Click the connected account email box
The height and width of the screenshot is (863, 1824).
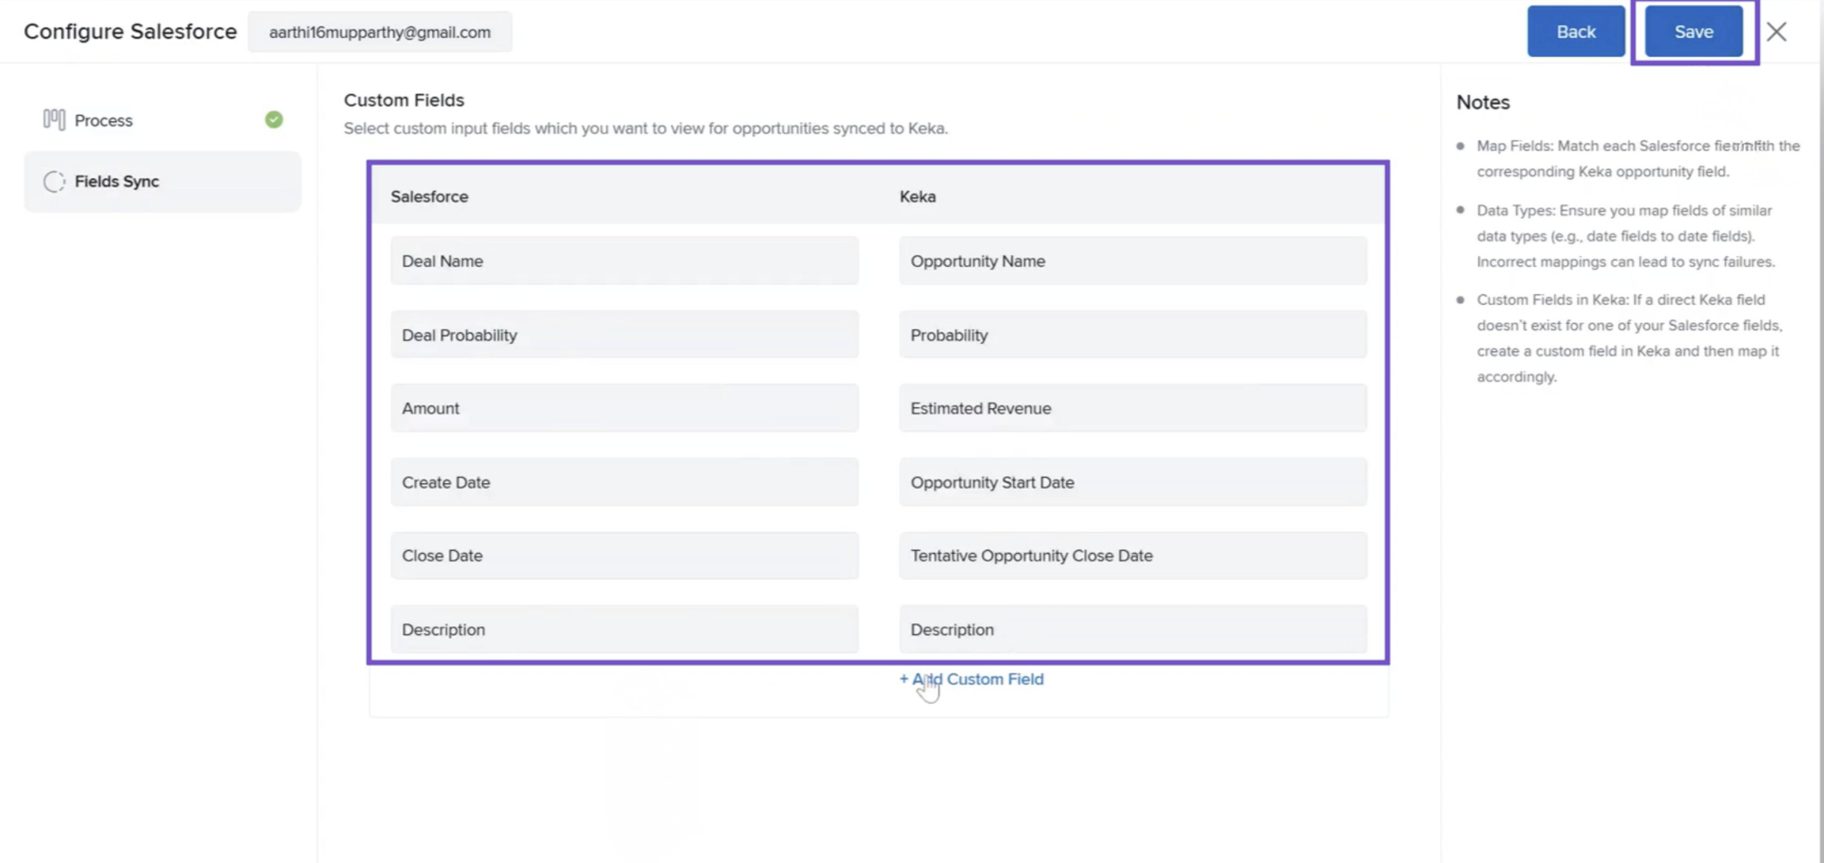(x=379, y=32)
